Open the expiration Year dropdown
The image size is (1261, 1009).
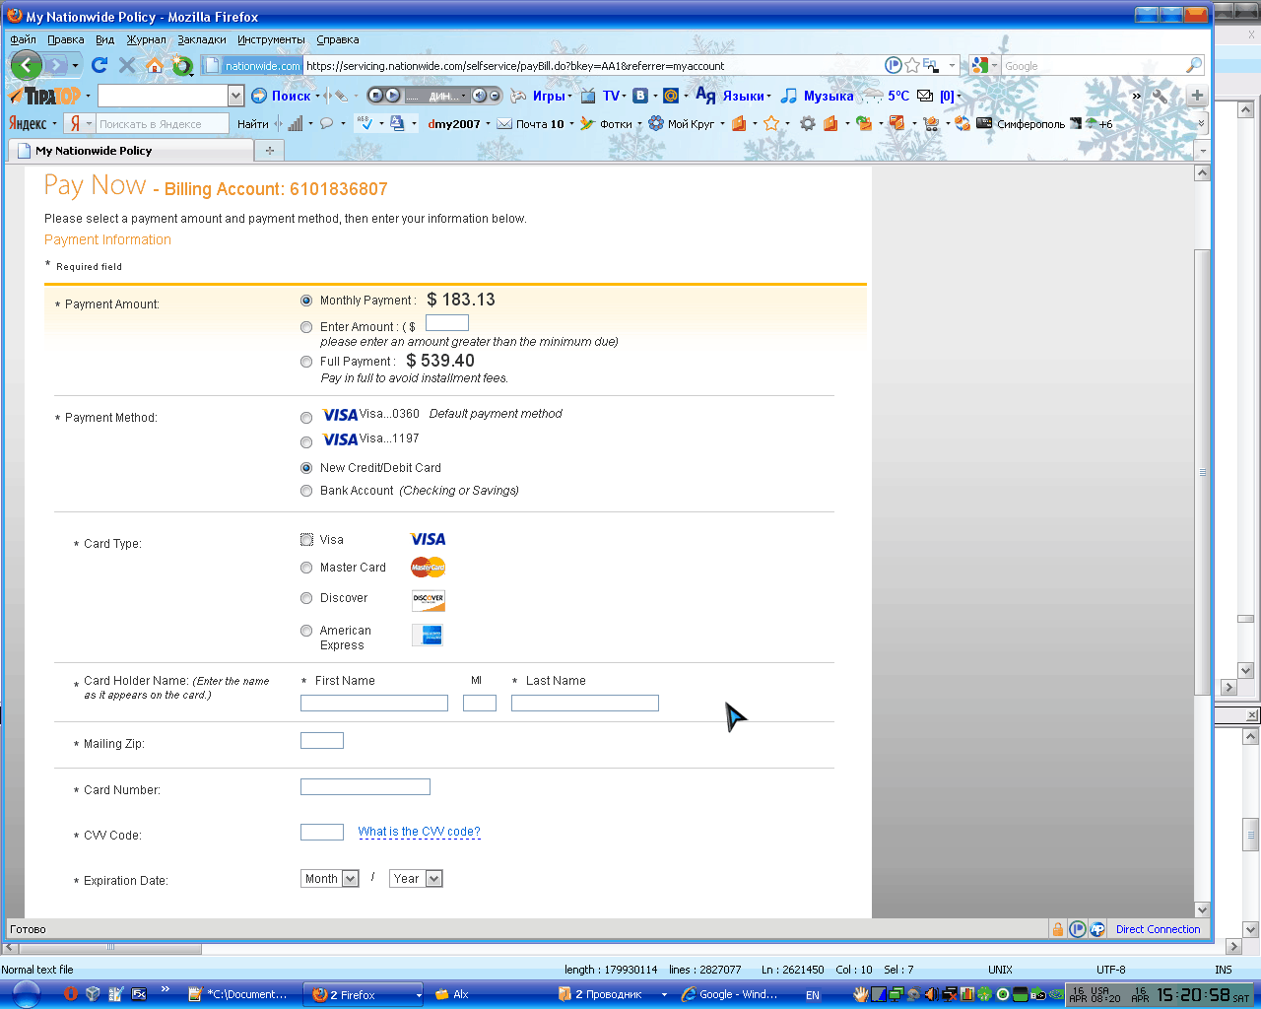pyautogui.click(x=416, y=878)
